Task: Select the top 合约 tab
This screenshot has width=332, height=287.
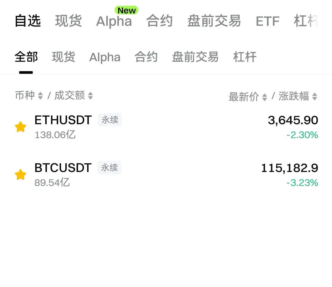Action: 159,21
